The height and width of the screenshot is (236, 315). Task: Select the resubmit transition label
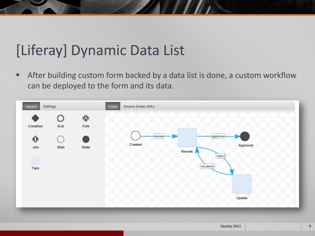pyautogui.click(x=207, y=166)
